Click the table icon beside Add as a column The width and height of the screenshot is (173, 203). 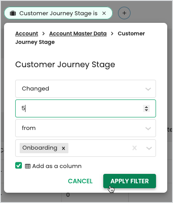click(28, 166)
